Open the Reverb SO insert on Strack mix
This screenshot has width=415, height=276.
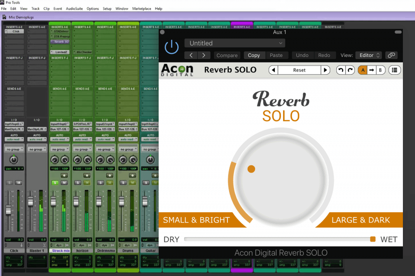60,42
